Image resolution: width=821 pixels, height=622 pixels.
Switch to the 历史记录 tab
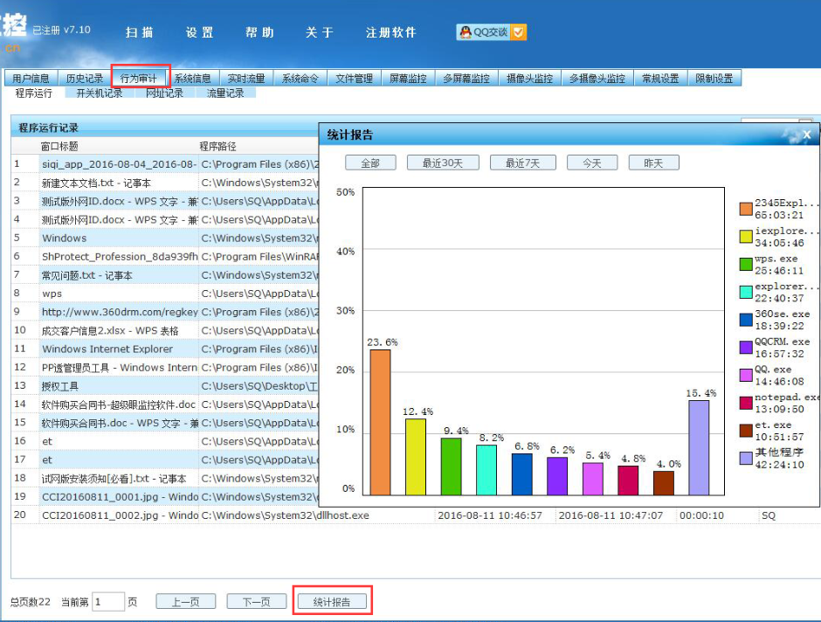[85, 79]
